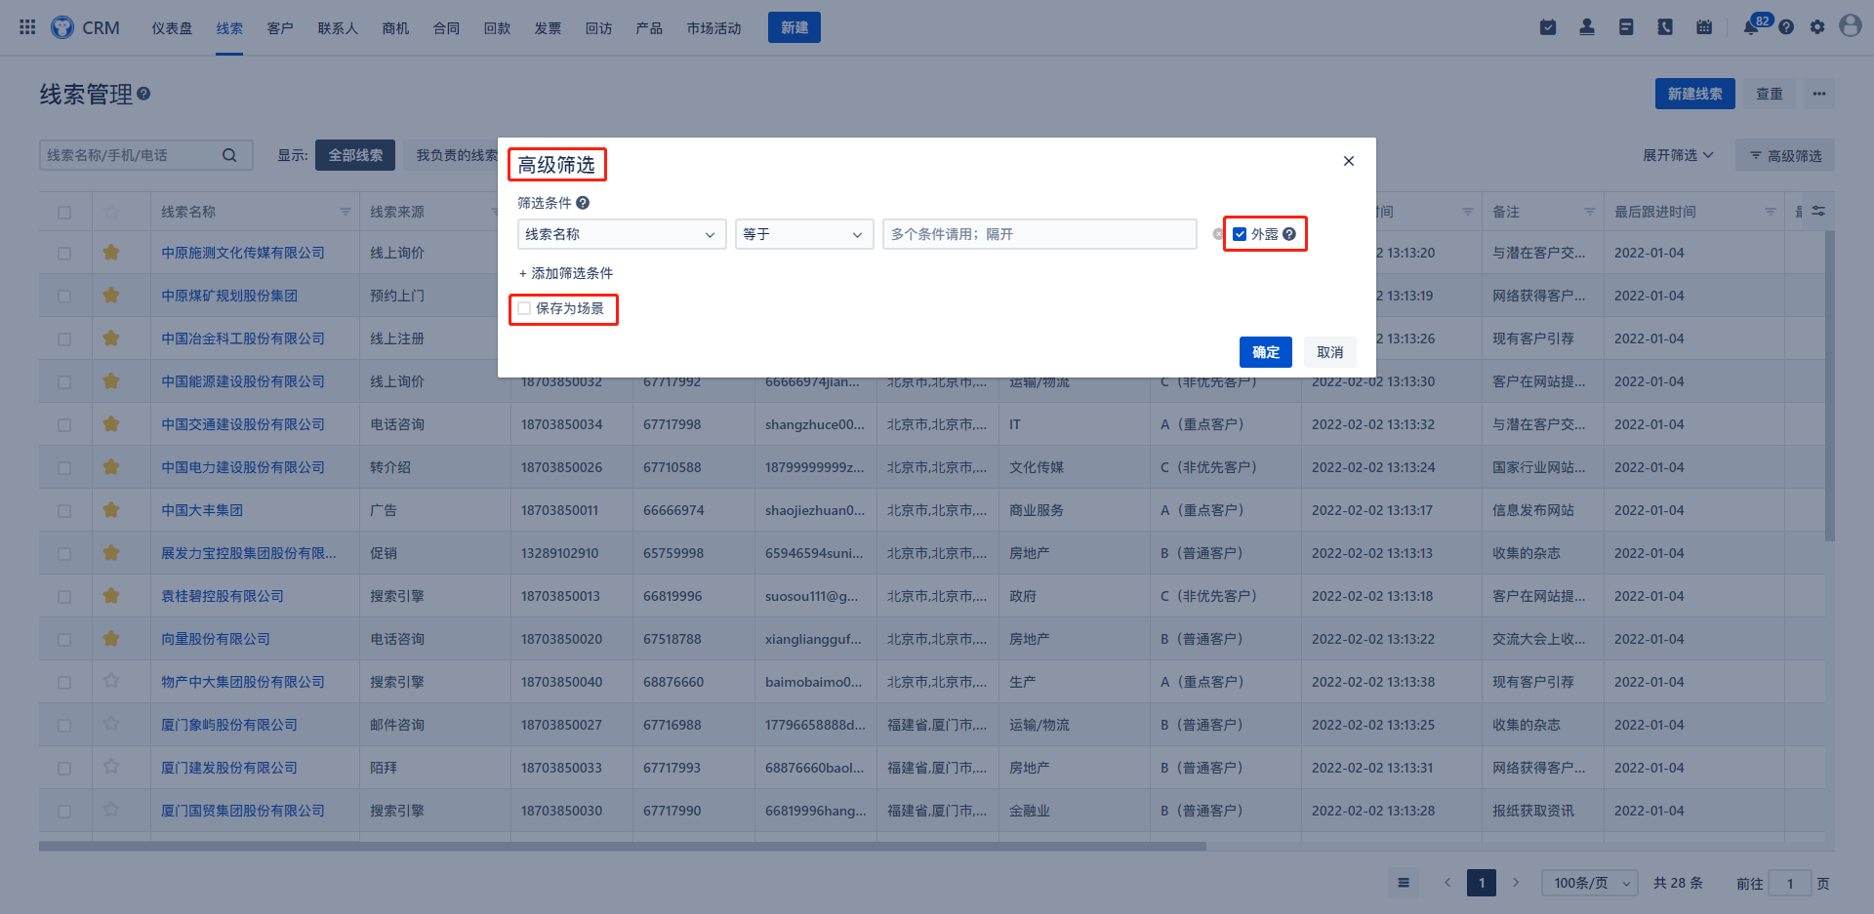Viewport: 1874px width, 914px height.
Task: Check the 保存为场景 checkbox
Action: (x=524, y=308)
